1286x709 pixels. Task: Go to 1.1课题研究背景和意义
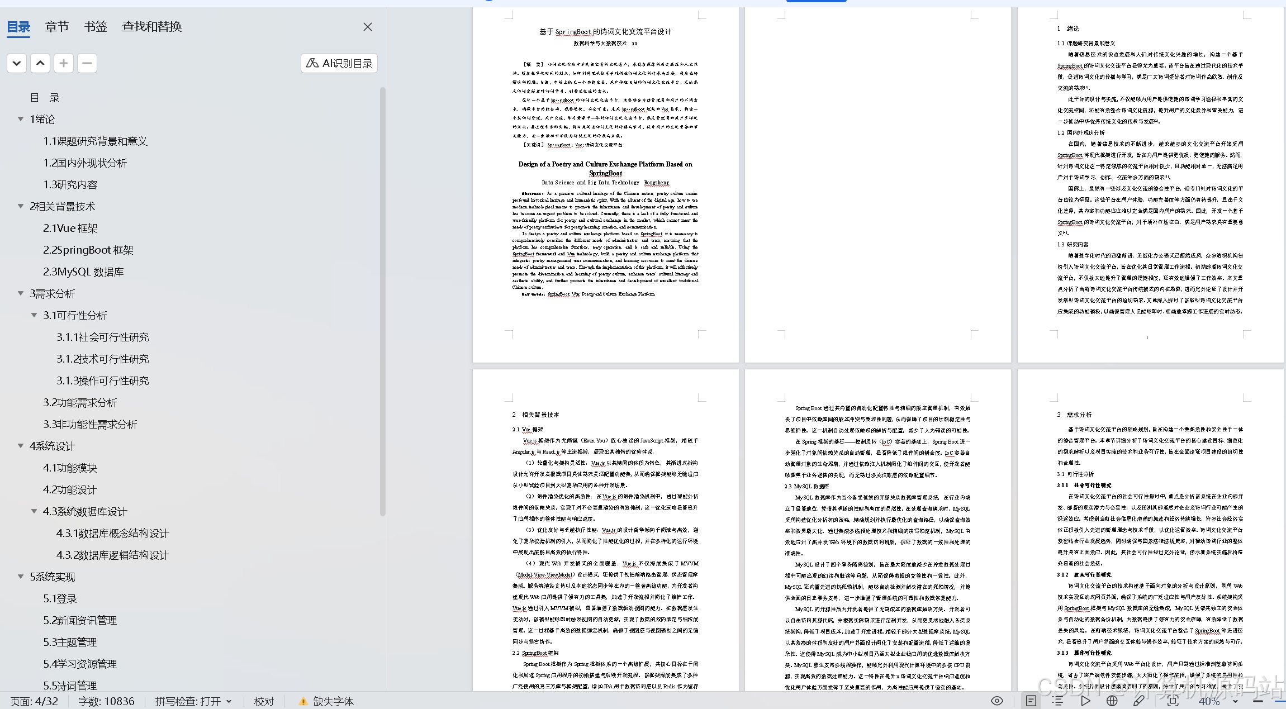tap(96, 141)
